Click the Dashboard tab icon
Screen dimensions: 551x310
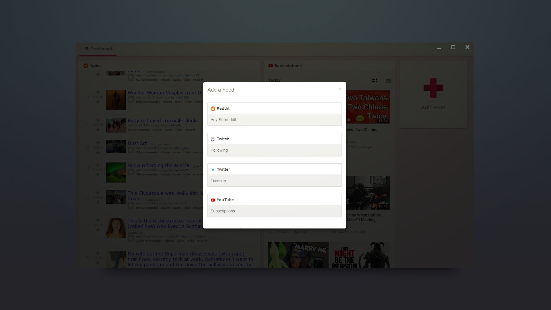coord(86,49)
